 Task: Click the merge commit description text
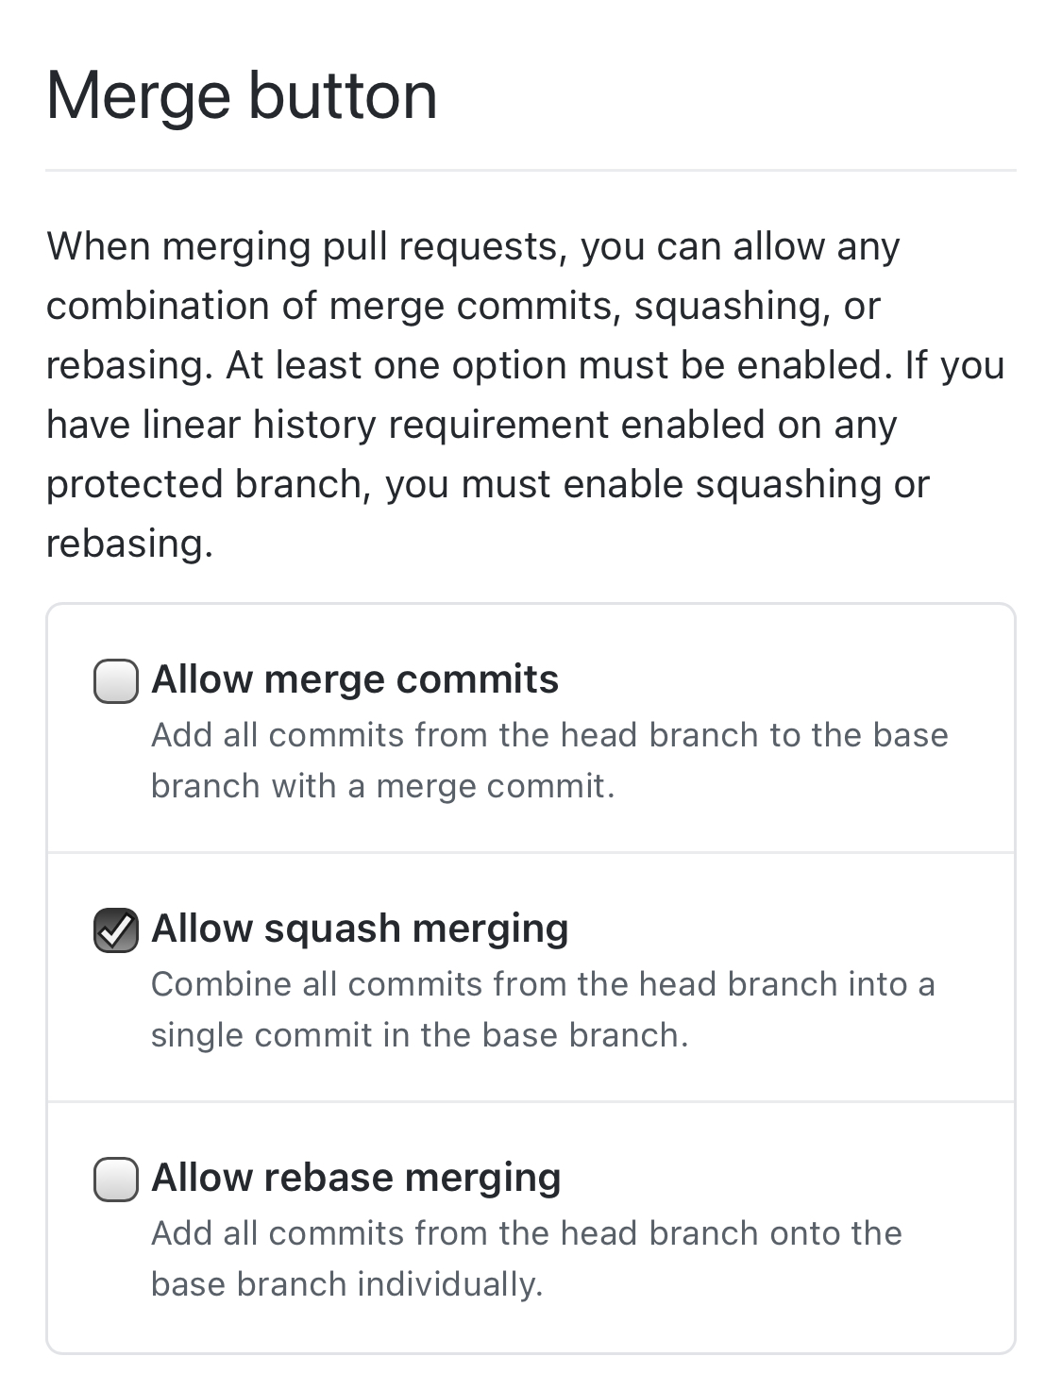click(x=549, y=760)
